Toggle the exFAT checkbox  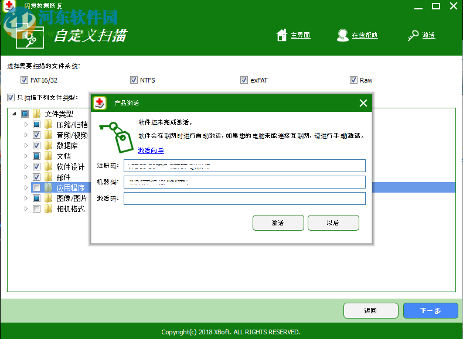click(244, 80)
